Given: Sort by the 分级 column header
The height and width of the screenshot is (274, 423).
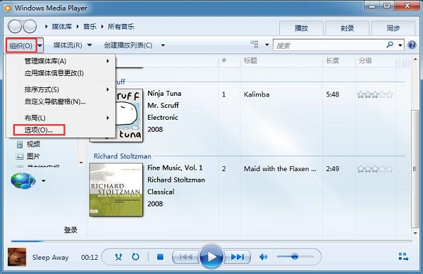Looking at the screenshot, I should point(365,61).
